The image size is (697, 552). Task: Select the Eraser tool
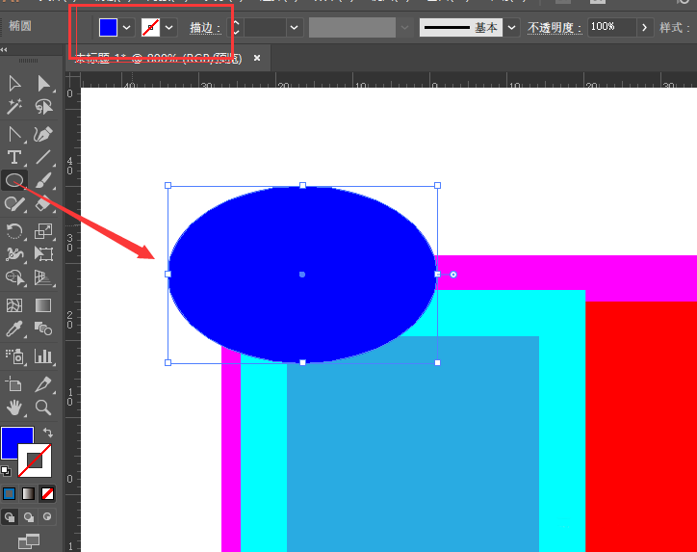coord(43,203)
